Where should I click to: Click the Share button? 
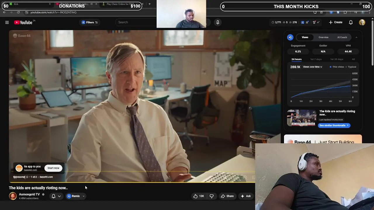coord(227,196)
